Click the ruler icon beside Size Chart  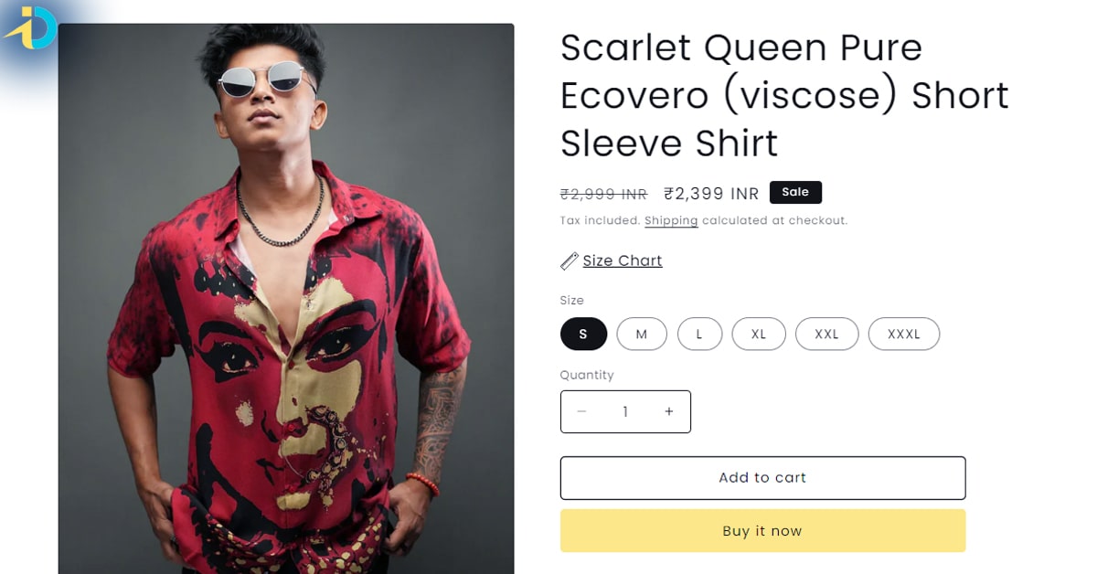click(x=569, y=261)
